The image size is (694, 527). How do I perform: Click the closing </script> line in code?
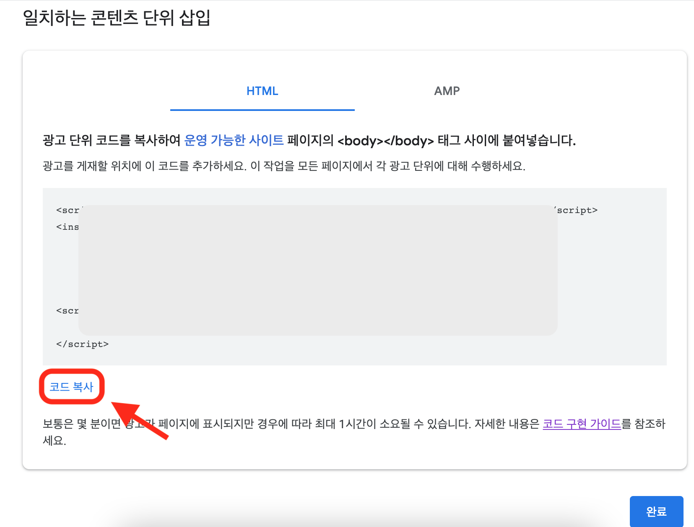83,344
